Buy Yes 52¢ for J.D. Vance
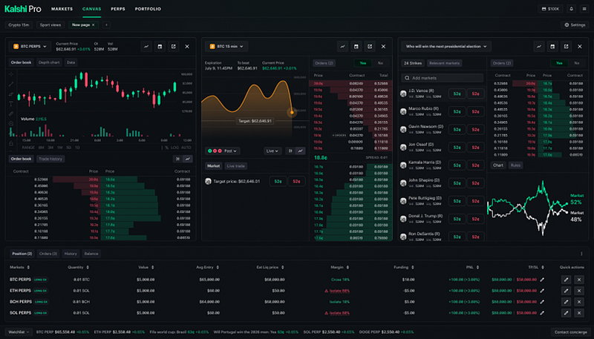 (x=457, y=93)
